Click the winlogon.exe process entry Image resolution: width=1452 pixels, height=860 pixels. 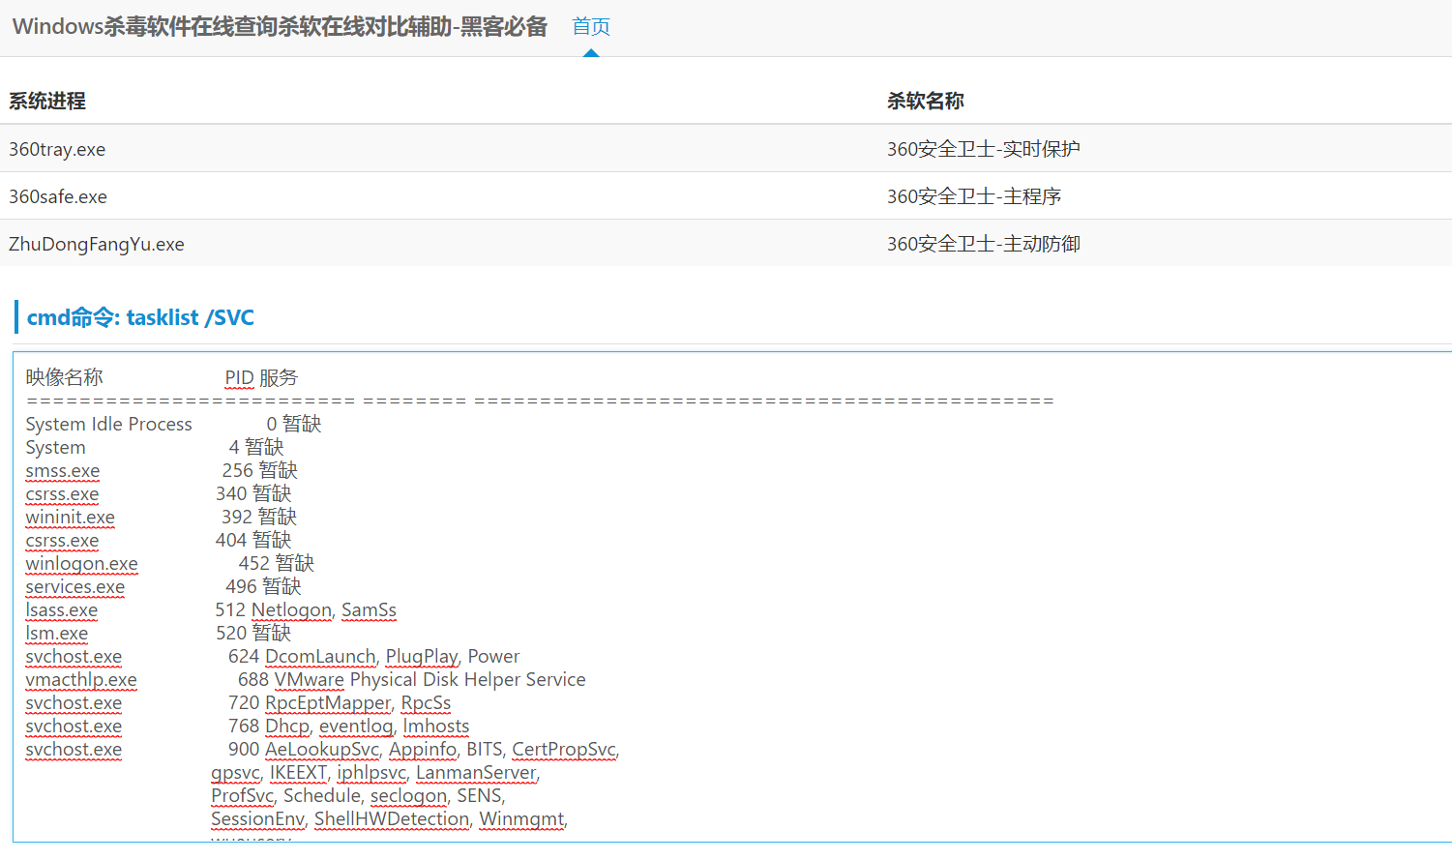pyautogui.click(x=81, y=563)
